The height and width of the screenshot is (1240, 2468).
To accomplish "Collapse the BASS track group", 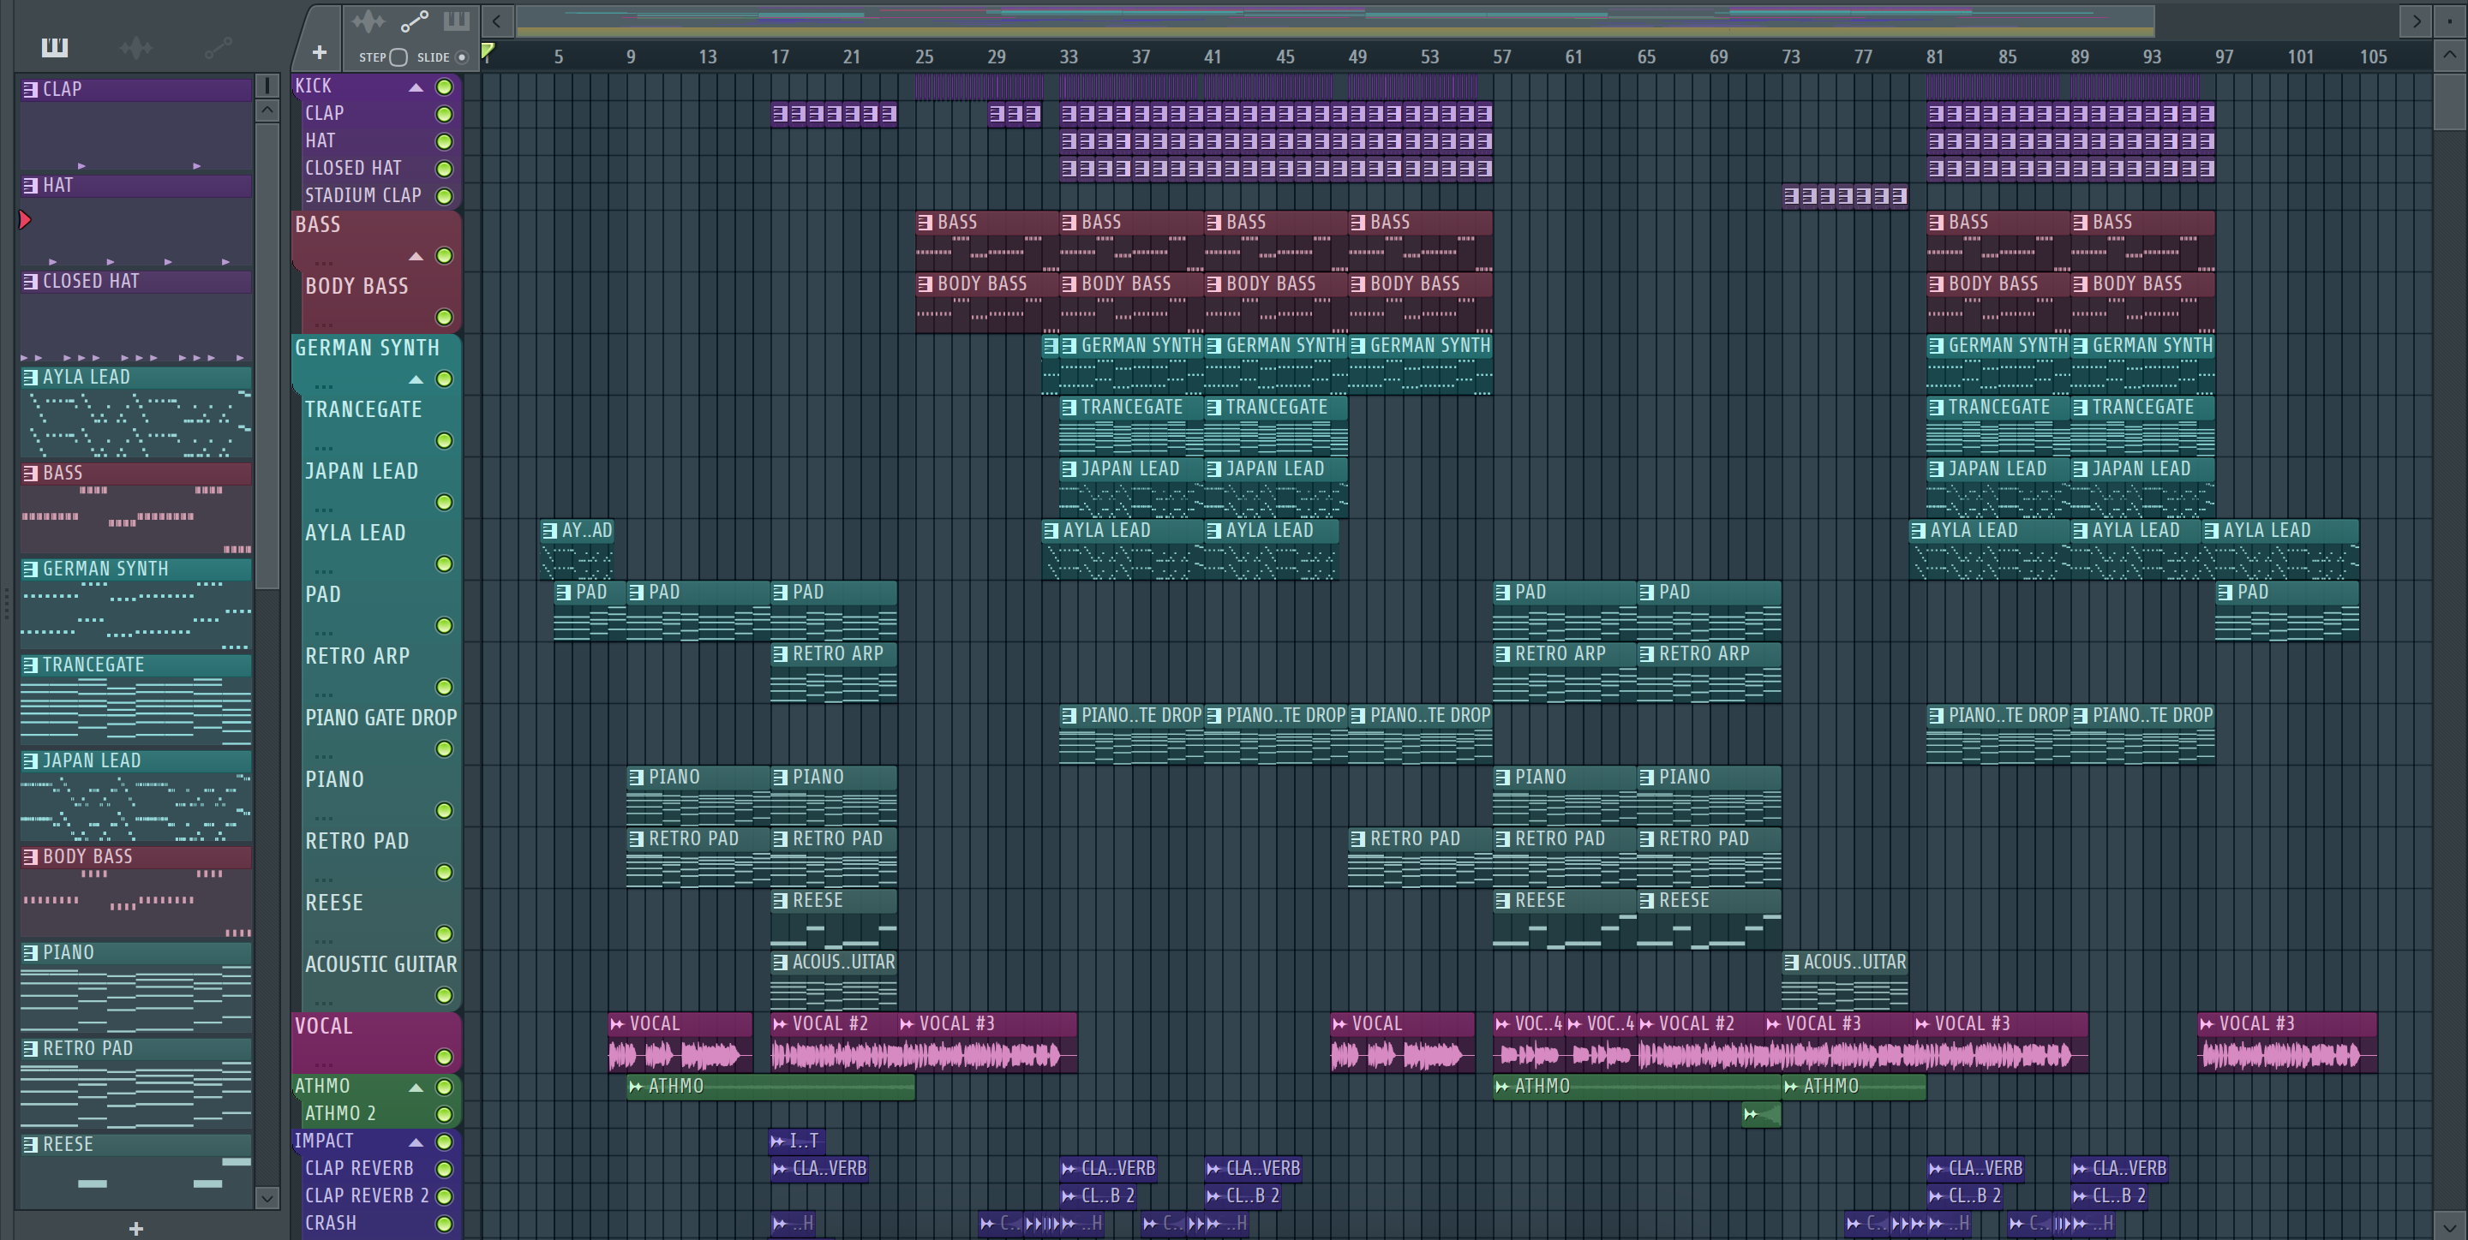I will pyautogui.click(x=416, y=256).
